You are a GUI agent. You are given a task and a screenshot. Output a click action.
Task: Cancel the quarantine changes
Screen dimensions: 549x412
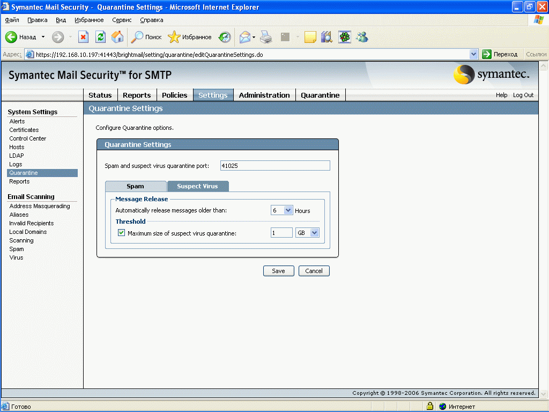pyautogui.click(x=314, y=271)
